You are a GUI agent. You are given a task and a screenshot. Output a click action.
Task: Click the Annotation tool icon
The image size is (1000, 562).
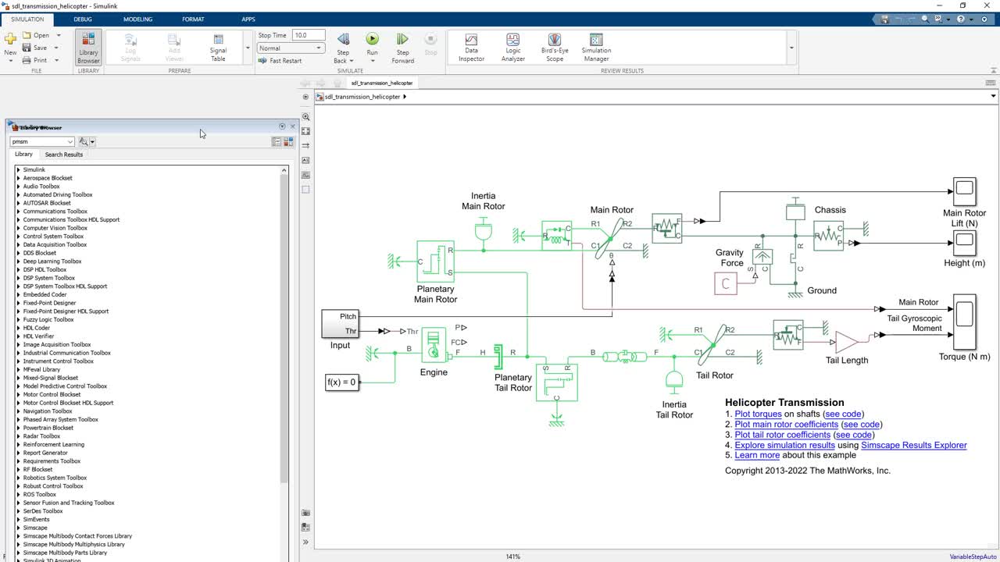click(305, 160)
